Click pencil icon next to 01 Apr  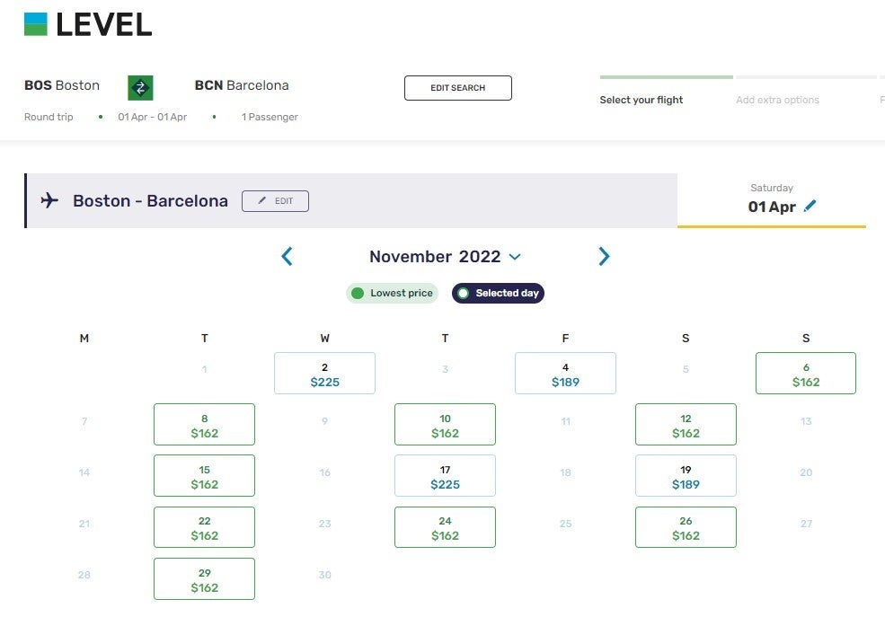(810, 206)
